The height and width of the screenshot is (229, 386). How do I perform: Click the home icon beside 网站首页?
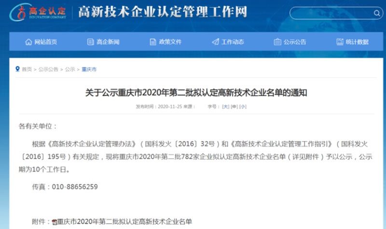click(28, 42)
